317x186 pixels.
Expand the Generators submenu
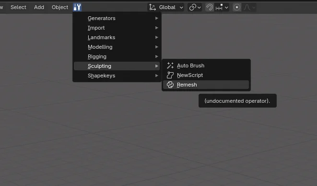tap(117, 18)
